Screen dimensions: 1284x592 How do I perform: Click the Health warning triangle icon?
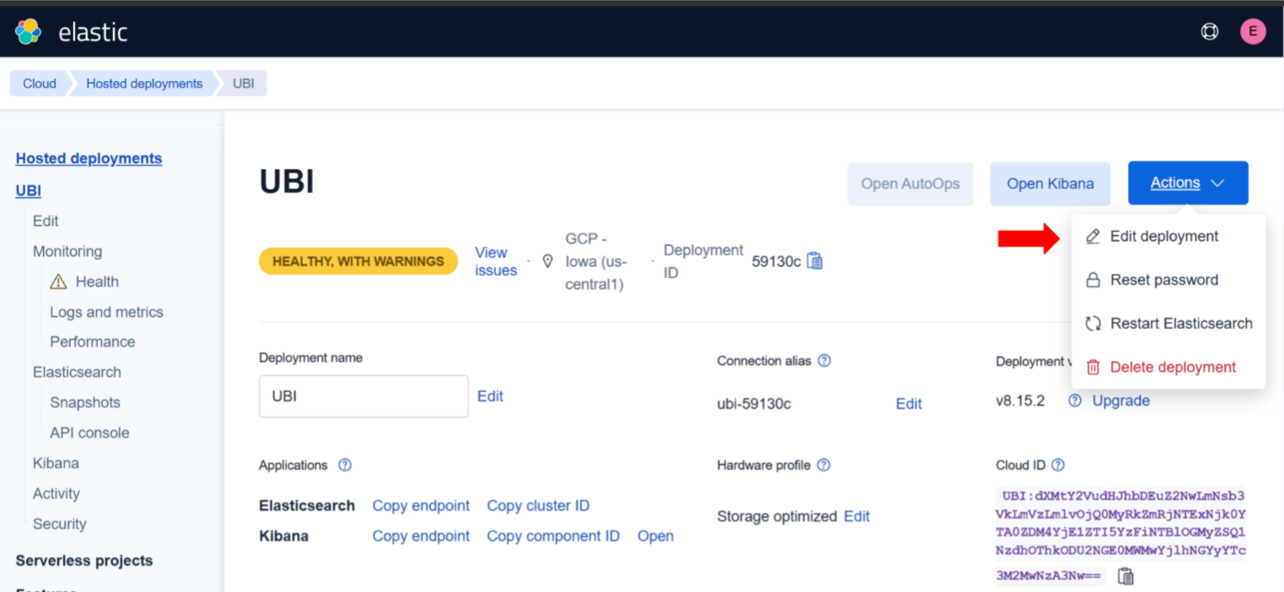click(58, 282)
